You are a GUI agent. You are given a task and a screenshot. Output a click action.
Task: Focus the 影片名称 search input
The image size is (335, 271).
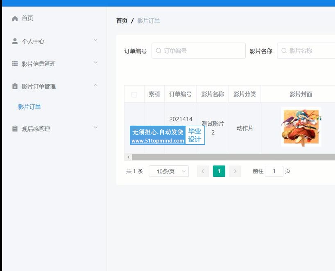306,51
